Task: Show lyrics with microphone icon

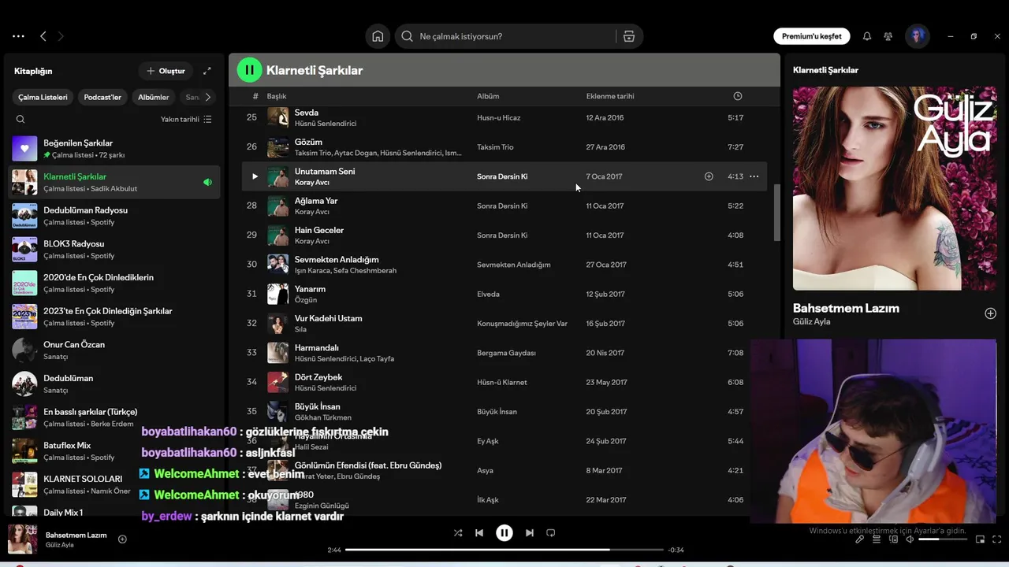Action: 859,539
